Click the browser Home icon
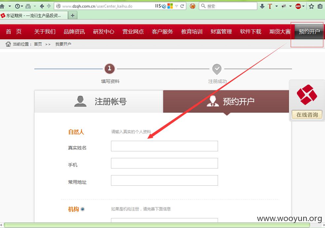The height and width of the screenshot is (228, 325). (x=2, y=6)
